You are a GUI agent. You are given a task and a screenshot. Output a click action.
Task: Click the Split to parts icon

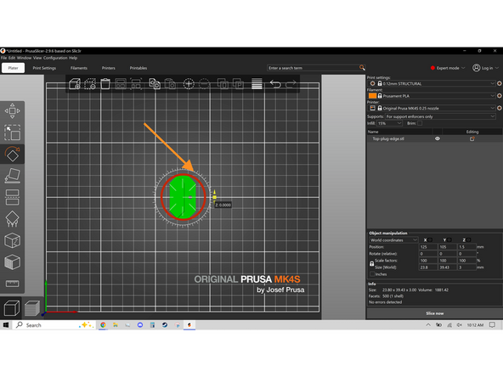(238, 84)
